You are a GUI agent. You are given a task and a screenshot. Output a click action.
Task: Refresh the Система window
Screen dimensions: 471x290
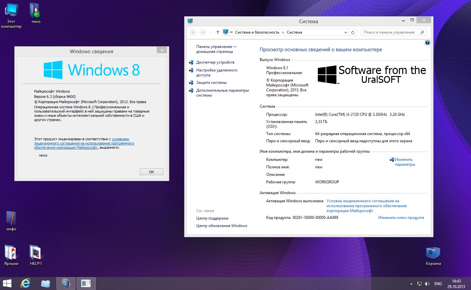pyautogui.click(x=353, y=32)
